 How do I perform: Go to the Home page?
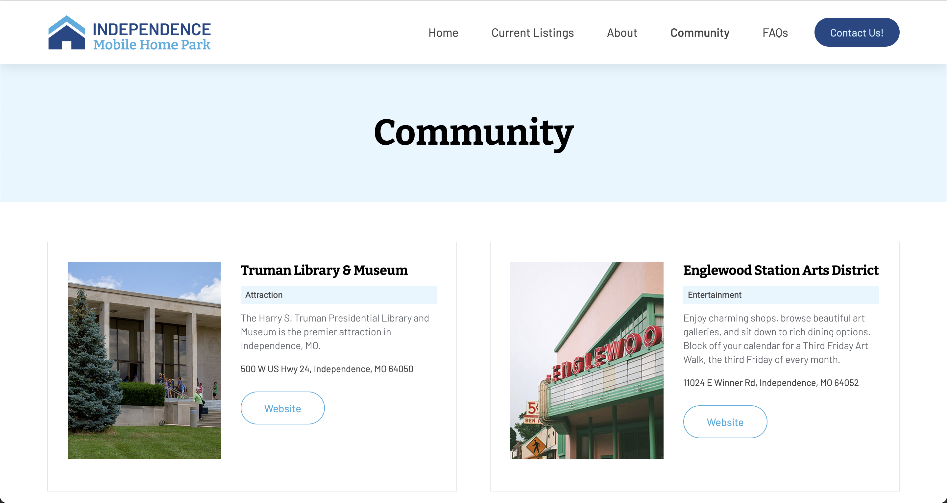pos(443,33)
